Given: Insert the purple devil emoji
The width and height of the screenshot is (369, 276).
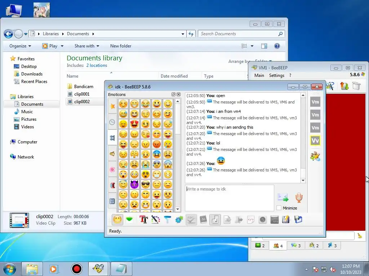Looking at the screenshot, I should (134, 184).
